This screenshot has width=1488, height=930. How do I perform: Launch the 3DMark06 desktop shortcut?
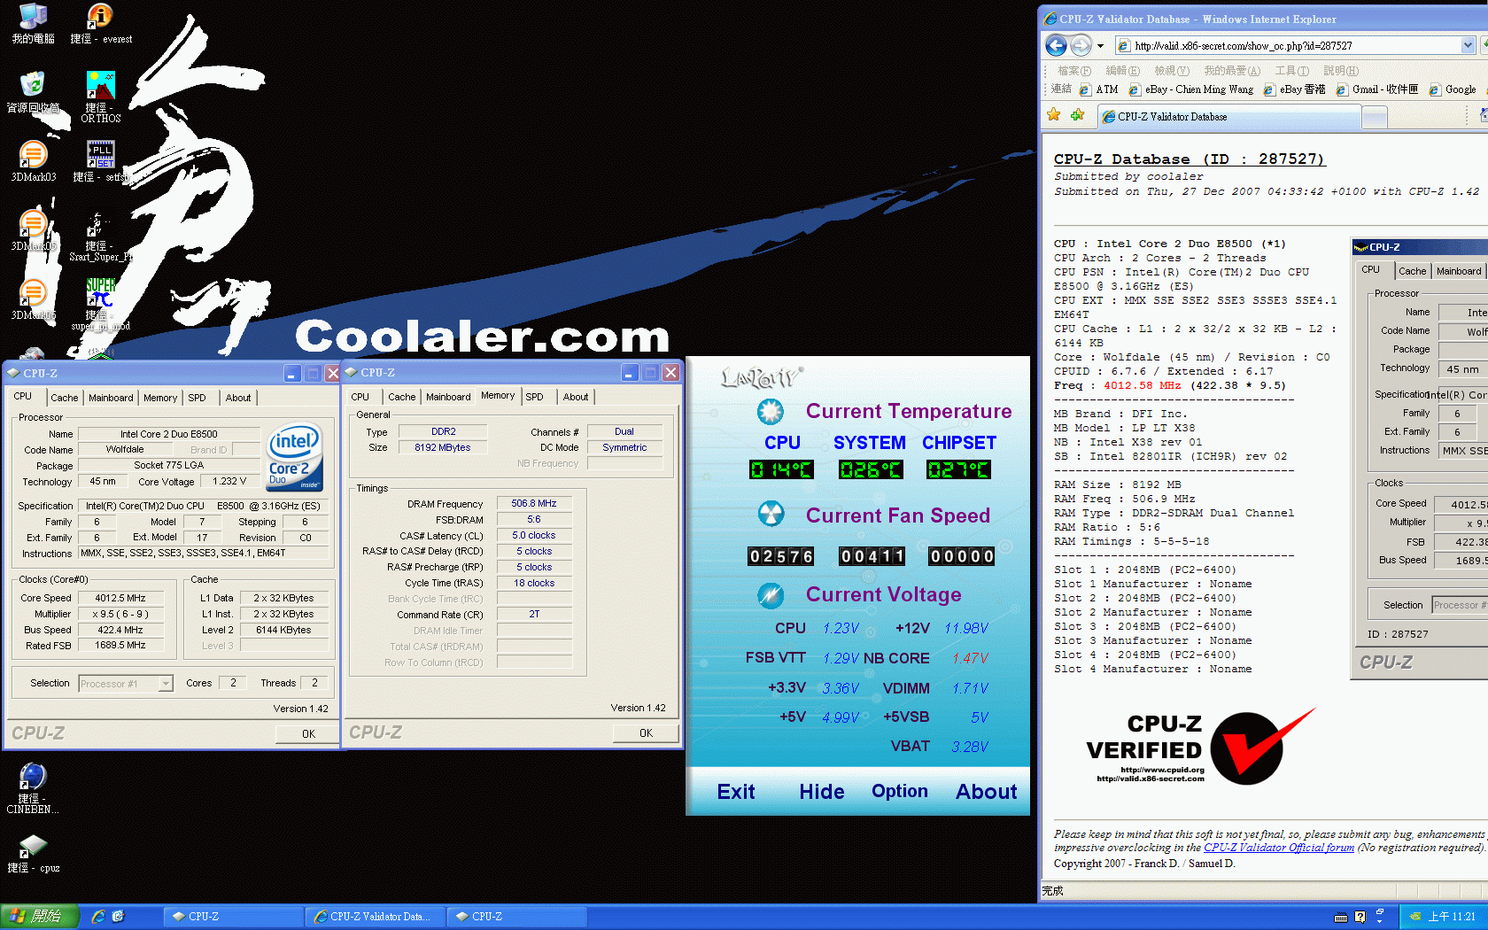tap(33, 299)
